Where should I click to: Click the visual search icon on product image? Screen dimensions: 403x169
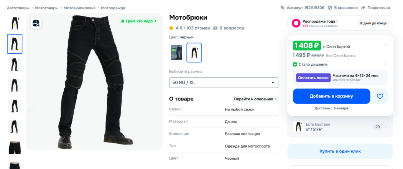tap(36, 24)
